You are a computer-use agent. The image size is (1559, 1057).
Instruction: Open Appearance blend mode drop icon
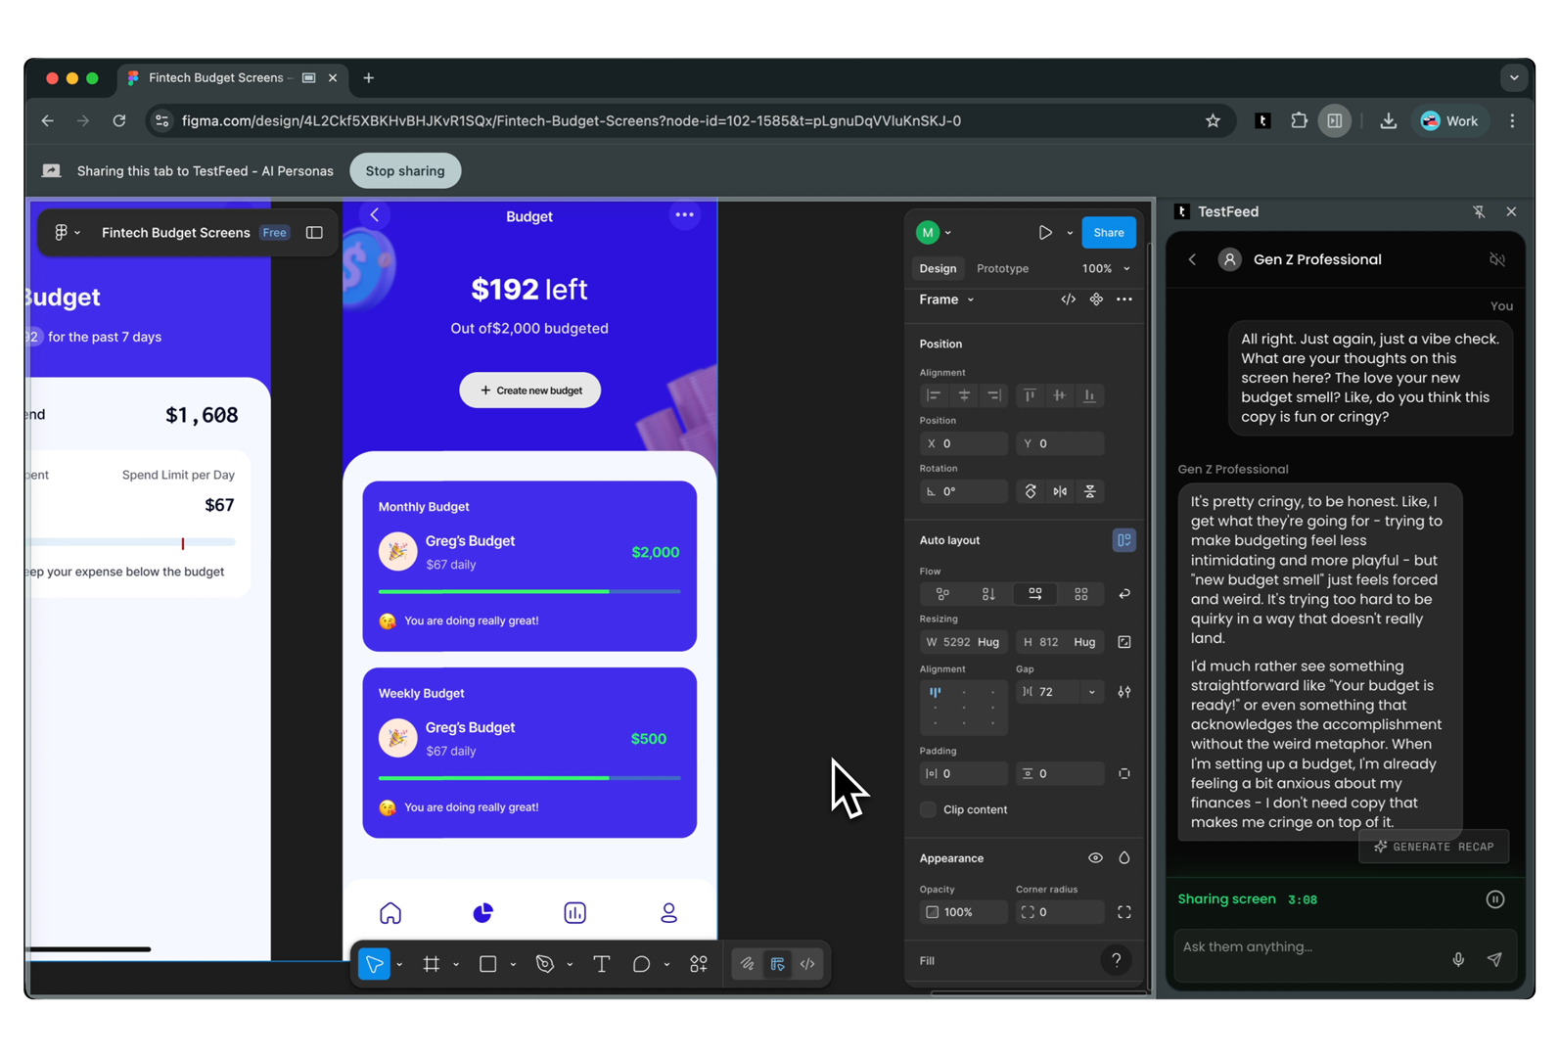1124,858
